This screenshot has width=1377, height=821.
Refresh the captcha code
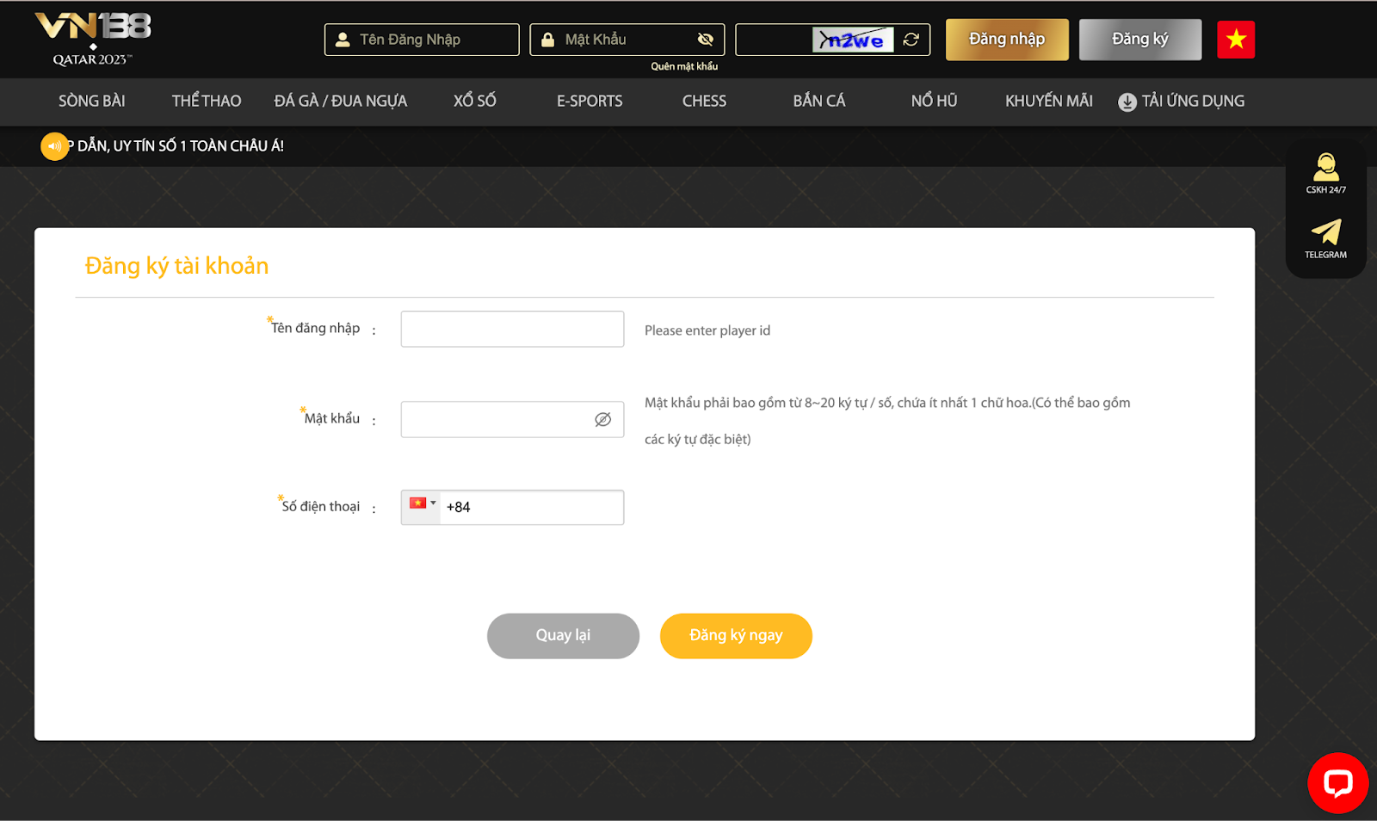tap(911, 40)
